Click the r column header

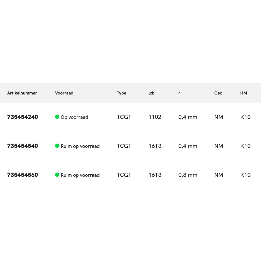pyautogui.click(x=179, y=93)
